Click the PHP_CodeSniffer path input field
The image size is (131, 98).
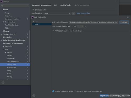pyautogui.click(x=94, y=22)
